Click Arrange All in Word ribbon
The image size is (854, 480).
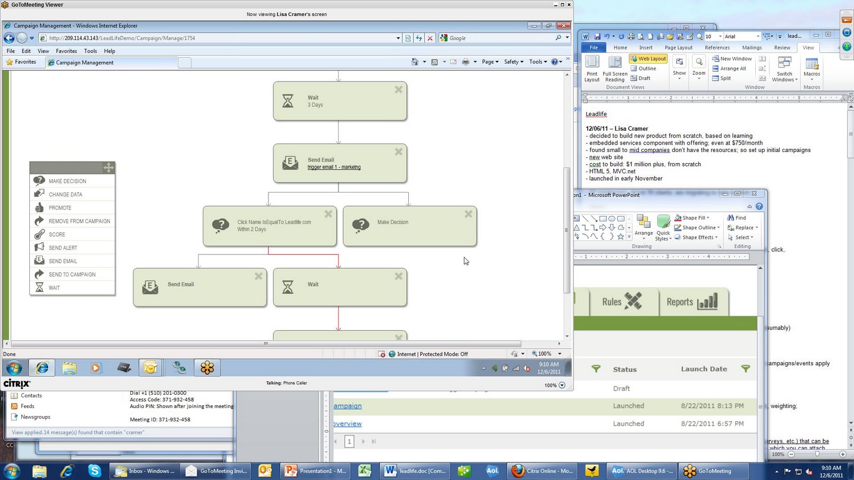click(x=729, y=68)
